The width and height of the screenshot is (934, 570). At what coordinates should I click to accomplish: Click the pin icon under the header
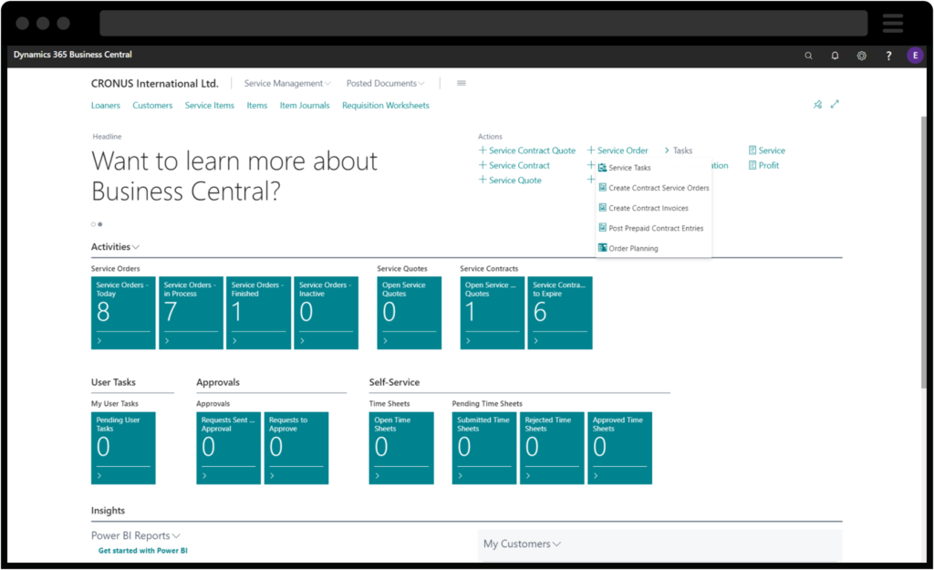coord(817,104)
